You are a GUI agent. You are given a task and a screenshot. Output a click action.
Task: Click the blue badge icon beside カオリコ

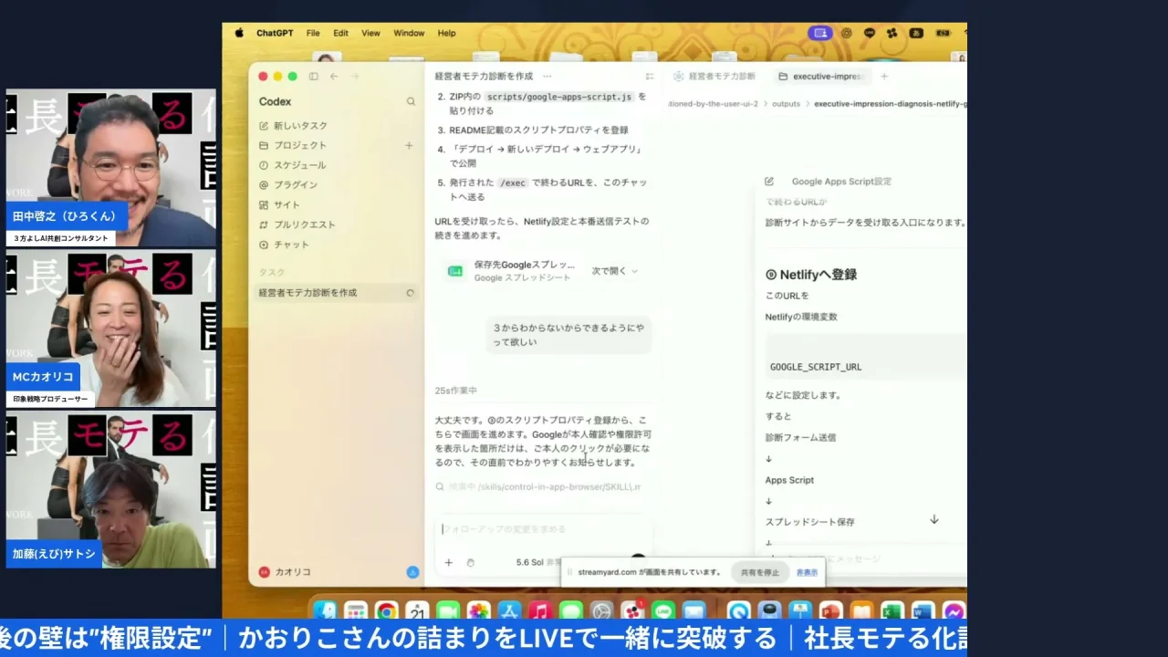pyautogui.click(x=412, y=572)
